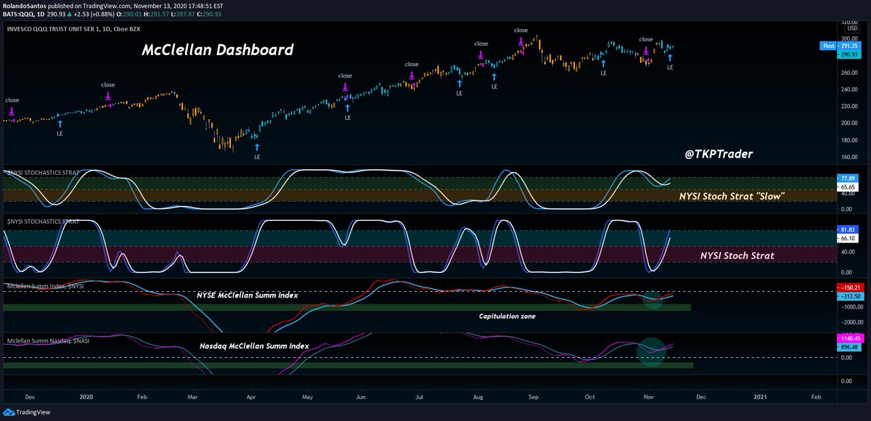Click the LE arrow in early October 2020
The height and width of the screenshot is (421, 871).
pos(603,65)
